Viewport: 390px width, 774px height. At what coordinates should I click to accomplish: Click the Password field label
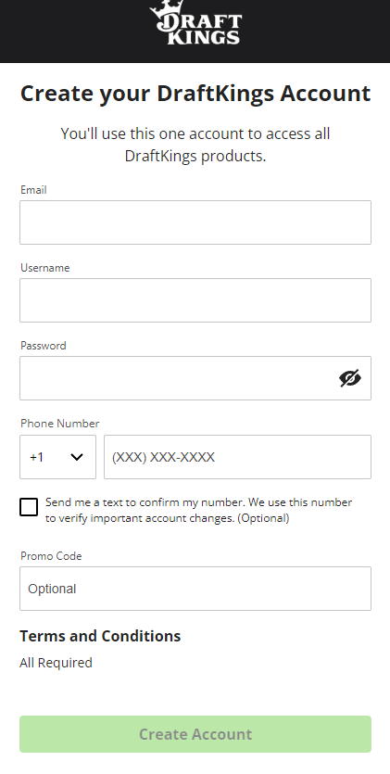tap(43, 346)
